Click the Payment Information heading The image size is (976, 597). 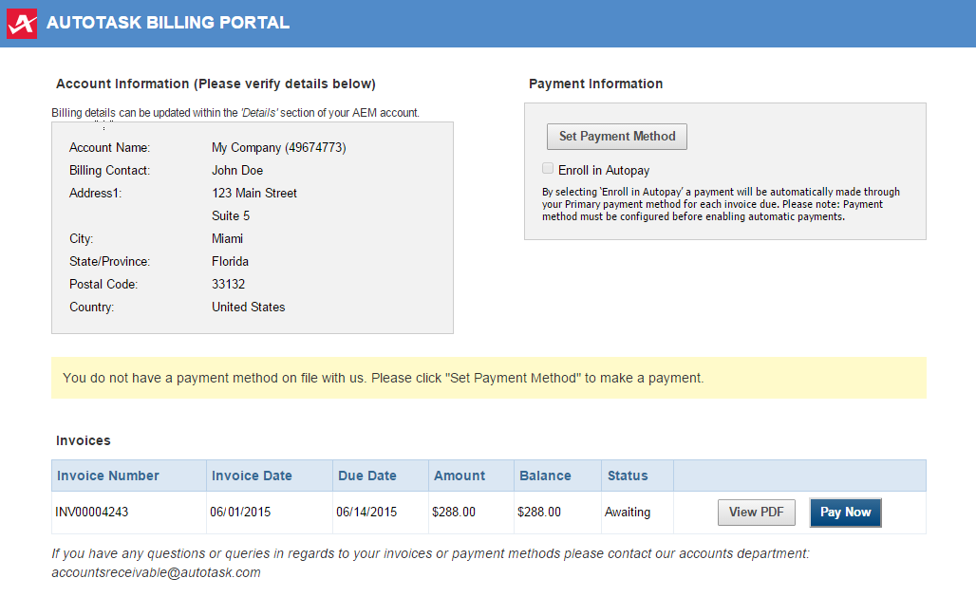(595, 84)
